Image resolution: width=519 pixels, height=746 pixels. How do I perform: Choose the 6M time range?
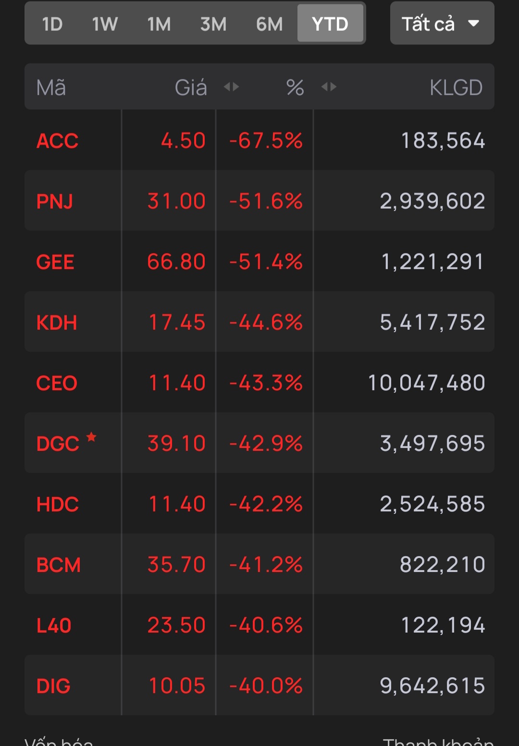[x=269, y=24]
